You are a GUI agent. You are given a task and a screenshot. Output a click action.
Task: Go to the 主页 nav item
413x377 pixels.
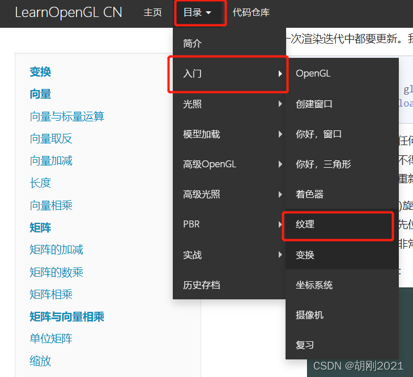coord(152,12)
